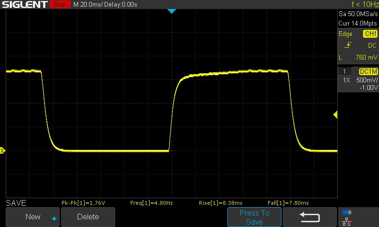Toggle the red Stop run status indicator
Image resolution: width=379 pixels, height=227 pixels.
point(59,5)
